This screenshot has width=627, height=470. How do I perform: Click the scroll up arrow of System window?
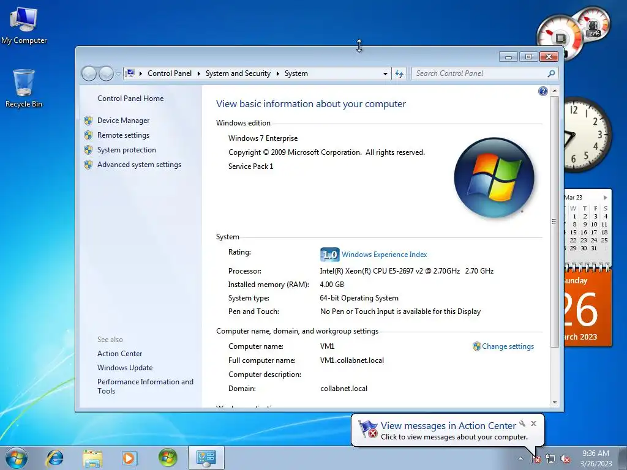[555, 91]
